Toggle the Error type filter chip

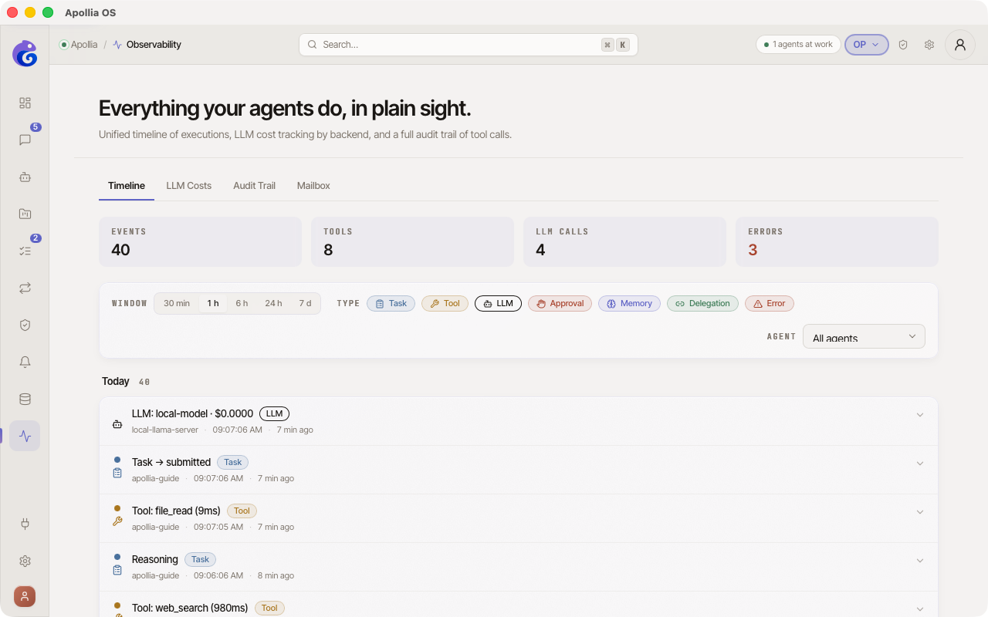tap(769, 303)
